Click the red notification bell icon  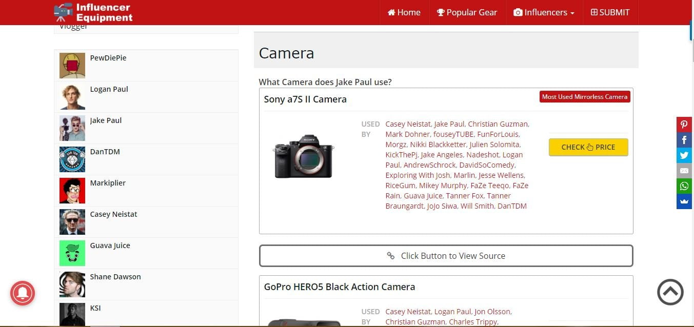tap(23, 293)
